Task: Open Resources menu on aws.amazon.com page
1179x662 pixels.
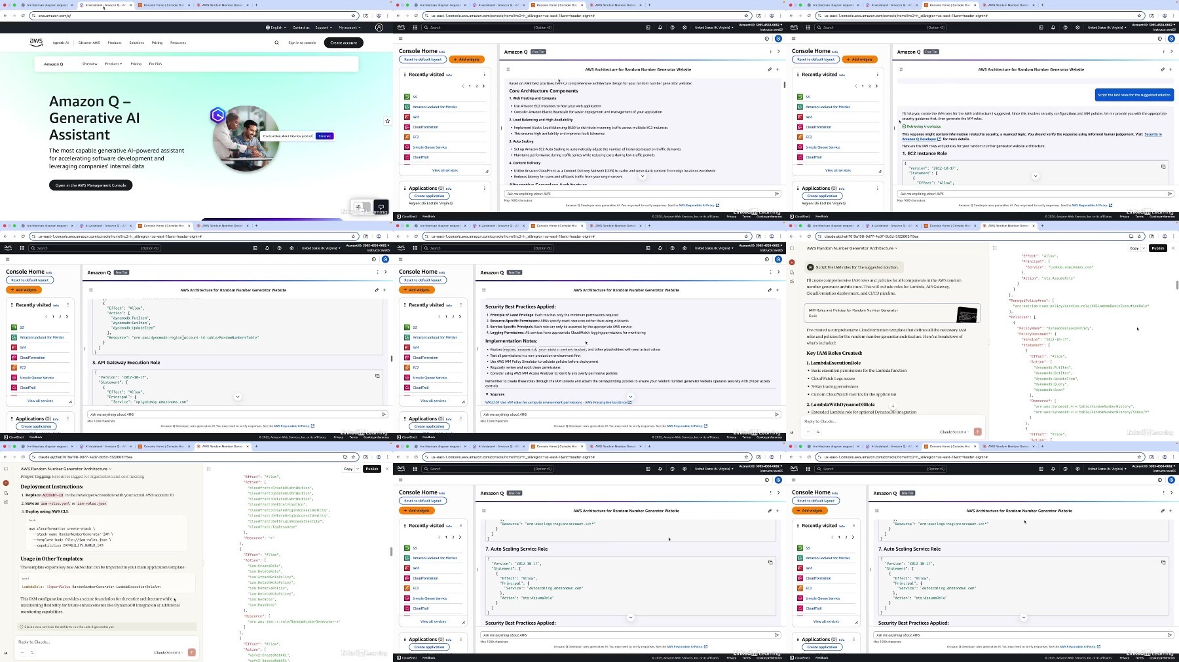Action: tap(178, 43)
